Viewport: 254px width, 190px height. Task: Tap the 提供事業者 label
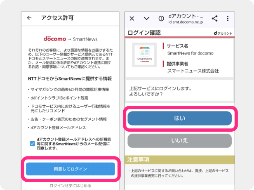(177, 64)
